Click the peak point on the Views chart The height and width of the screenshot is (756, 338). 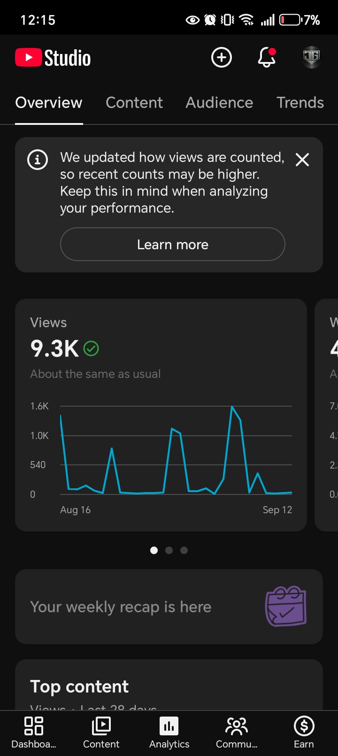point(232,407)
